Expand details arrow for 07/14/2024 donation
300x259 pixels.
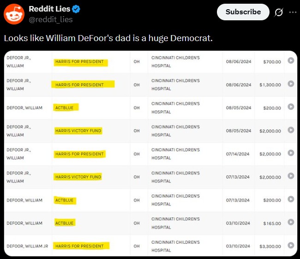(291, 153)
